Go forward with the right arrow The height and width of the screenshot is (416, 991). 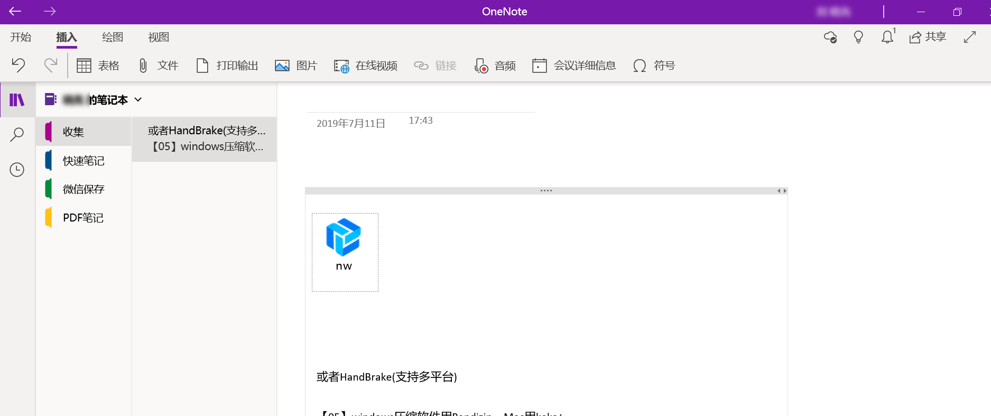pos(50,11)
